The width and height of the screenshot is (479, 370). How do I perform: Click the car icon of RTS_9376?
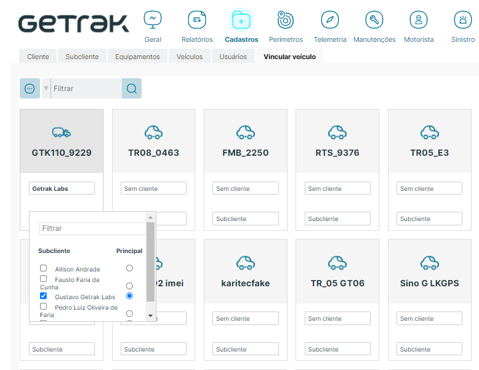(x=337, y=132)
